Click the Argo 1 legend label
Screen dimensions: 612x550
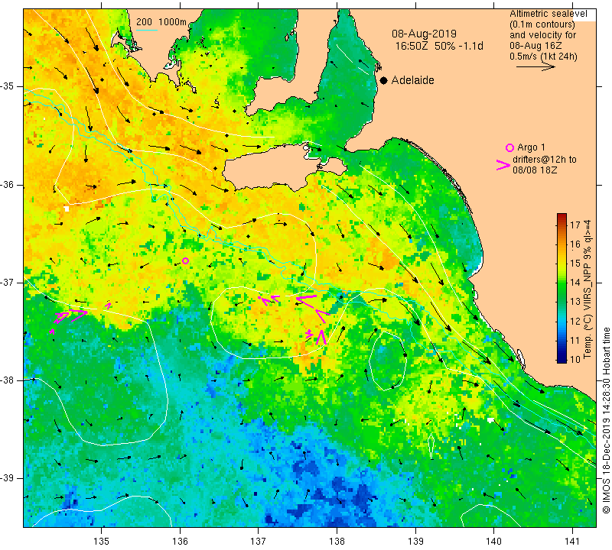tap(531, 147)
